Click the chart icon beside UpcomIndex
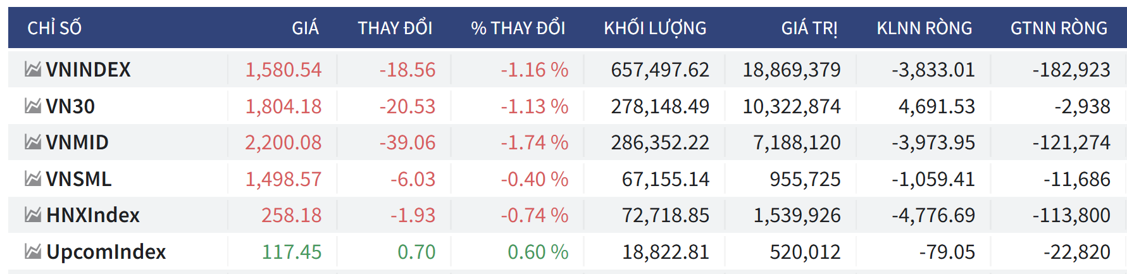 33,252
